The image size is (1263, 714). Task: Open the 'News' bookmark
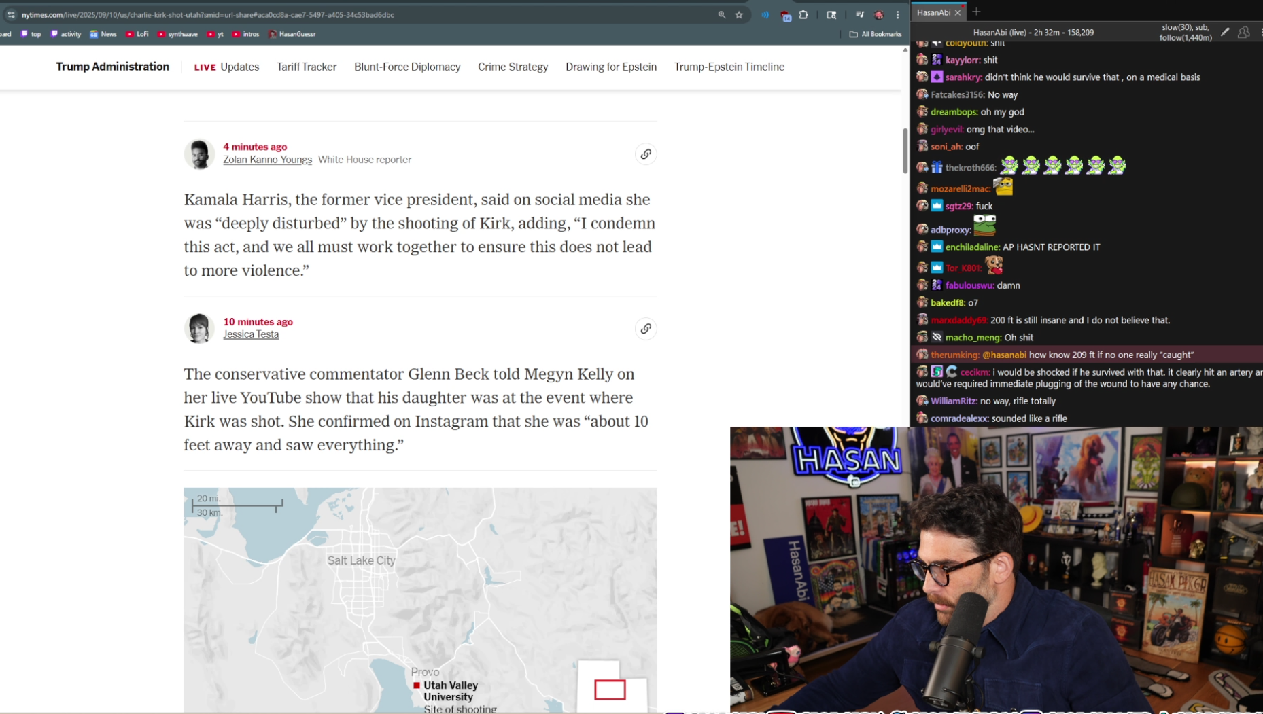103,34
